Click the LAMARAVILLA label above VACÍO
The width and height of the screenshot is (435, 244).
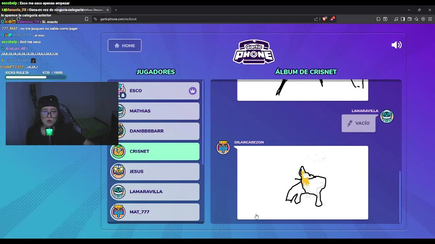pos(365,111)
